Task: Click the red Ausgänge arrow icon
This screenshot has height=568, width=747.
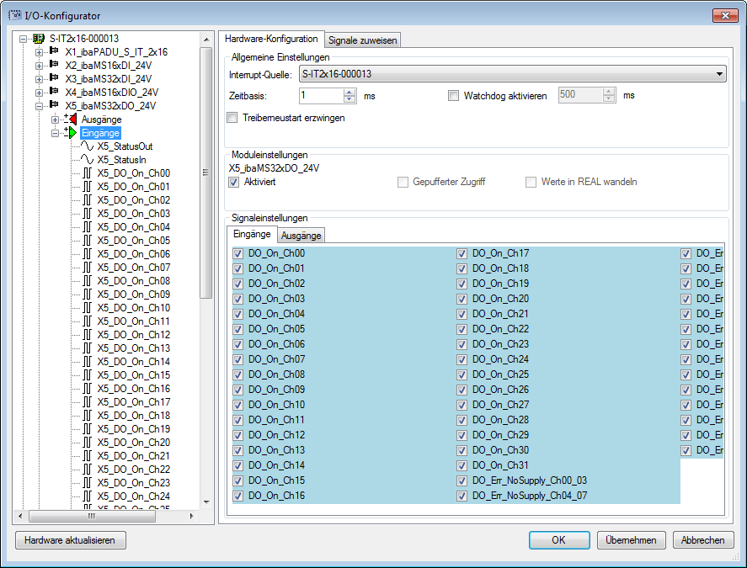Action: 70,119
